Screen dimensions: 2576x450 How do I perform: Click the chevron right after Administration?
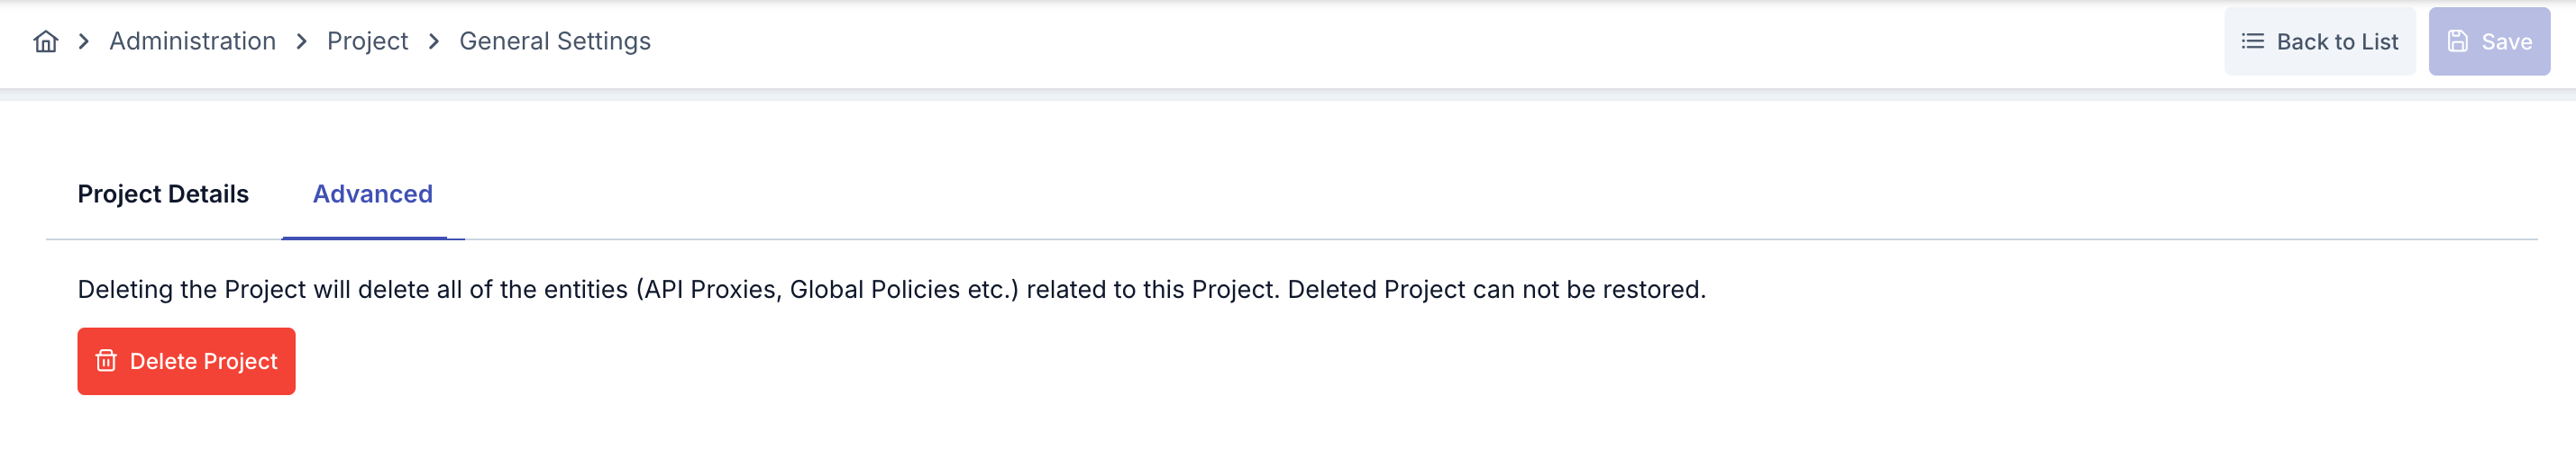301,40
